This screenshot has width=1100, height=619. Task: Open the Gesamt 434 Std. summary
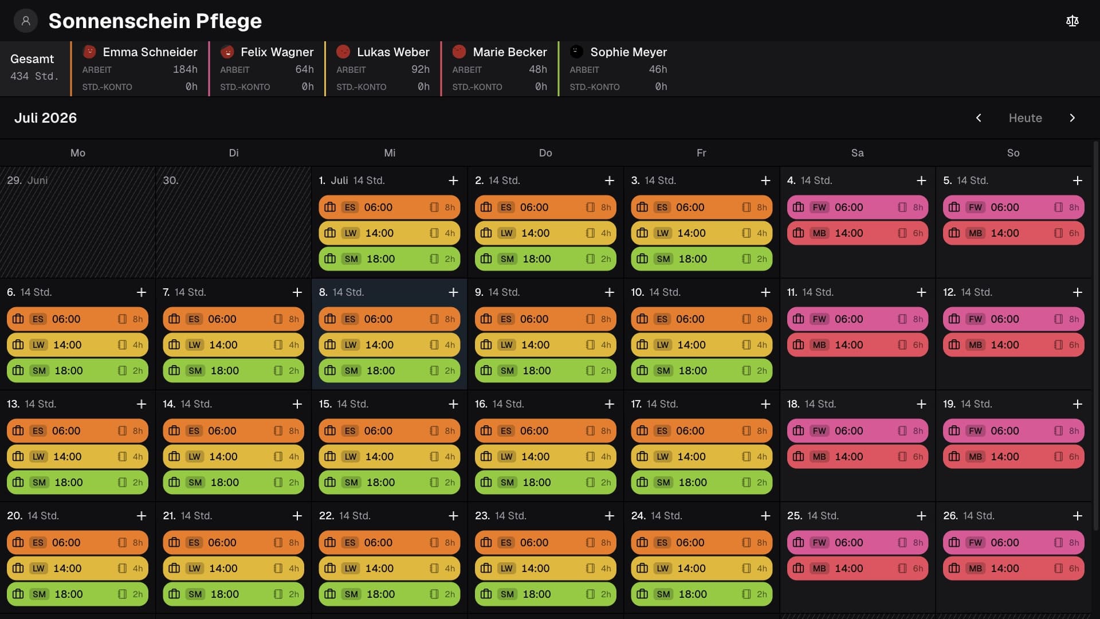pyautogui.click(x=35, y=69)
